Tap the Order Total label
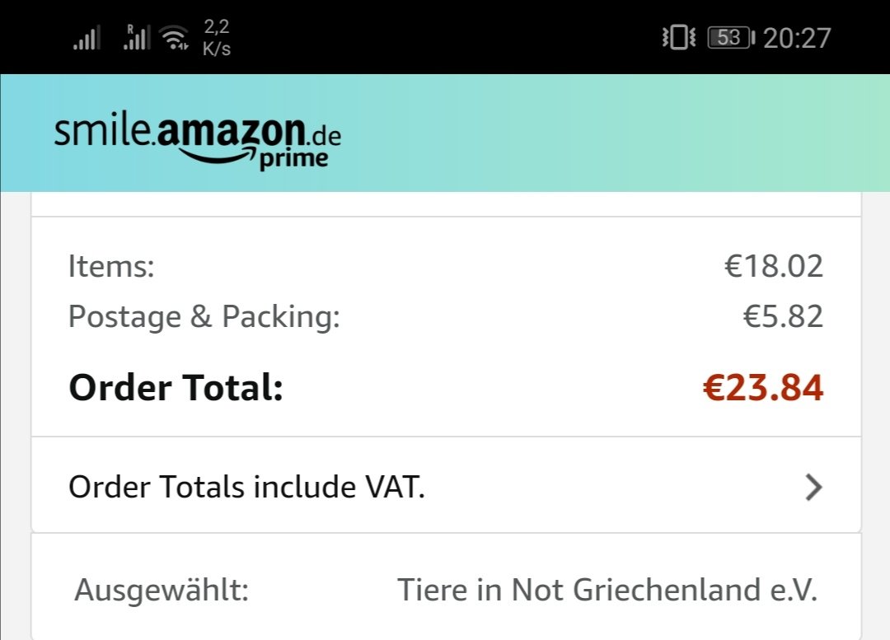 pyautogui.click(x=176, y=387)
